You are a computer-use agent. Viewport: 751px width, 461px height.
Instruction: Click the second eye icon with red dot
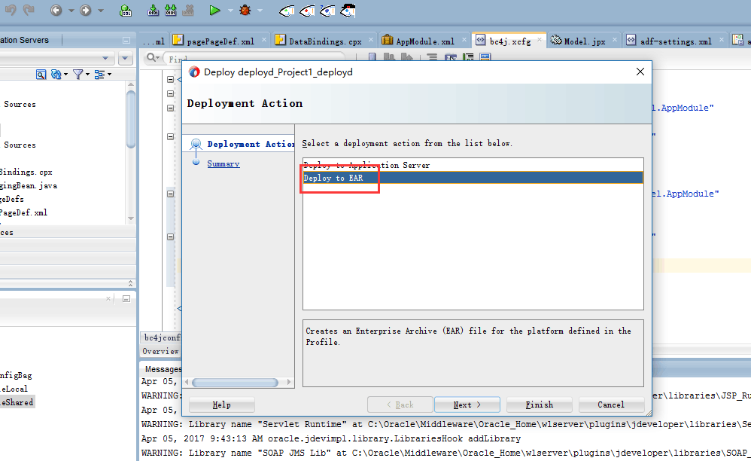click(x=307, y=11)
